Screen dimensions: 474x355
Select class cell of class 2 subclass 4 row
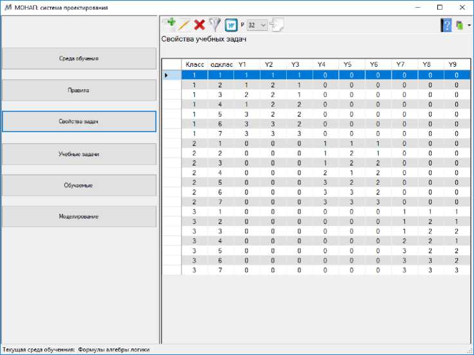[x=195, y=173]
